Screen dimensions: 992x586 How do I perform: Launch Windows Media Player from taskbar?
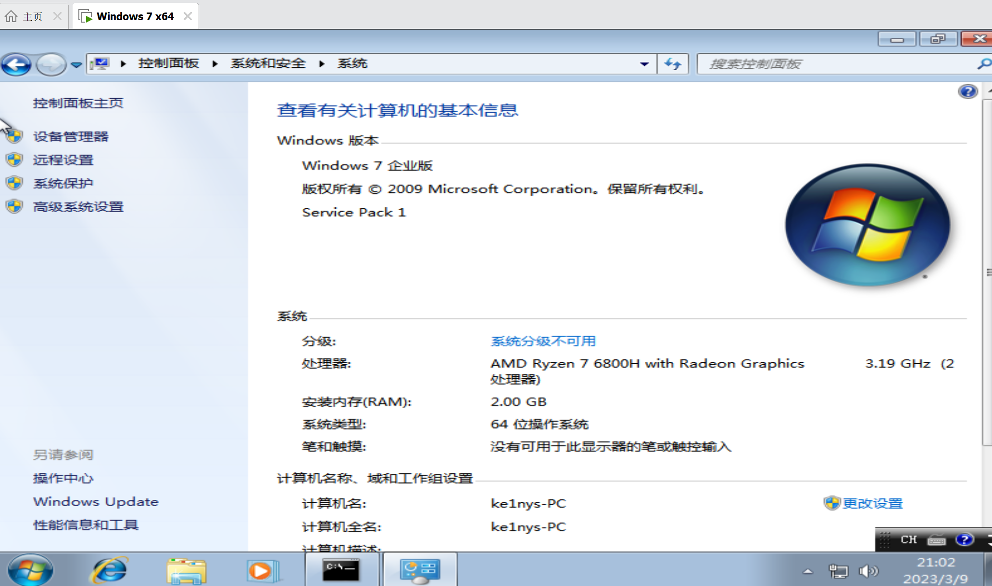click(x=262, y=571)
